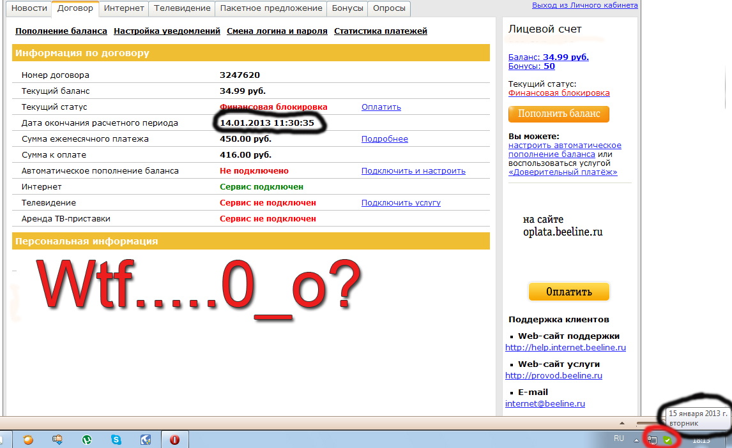This screenshot has width=732, height=448.
Task: Click the orange Пополнить баланс button
Action: [559, 114]
